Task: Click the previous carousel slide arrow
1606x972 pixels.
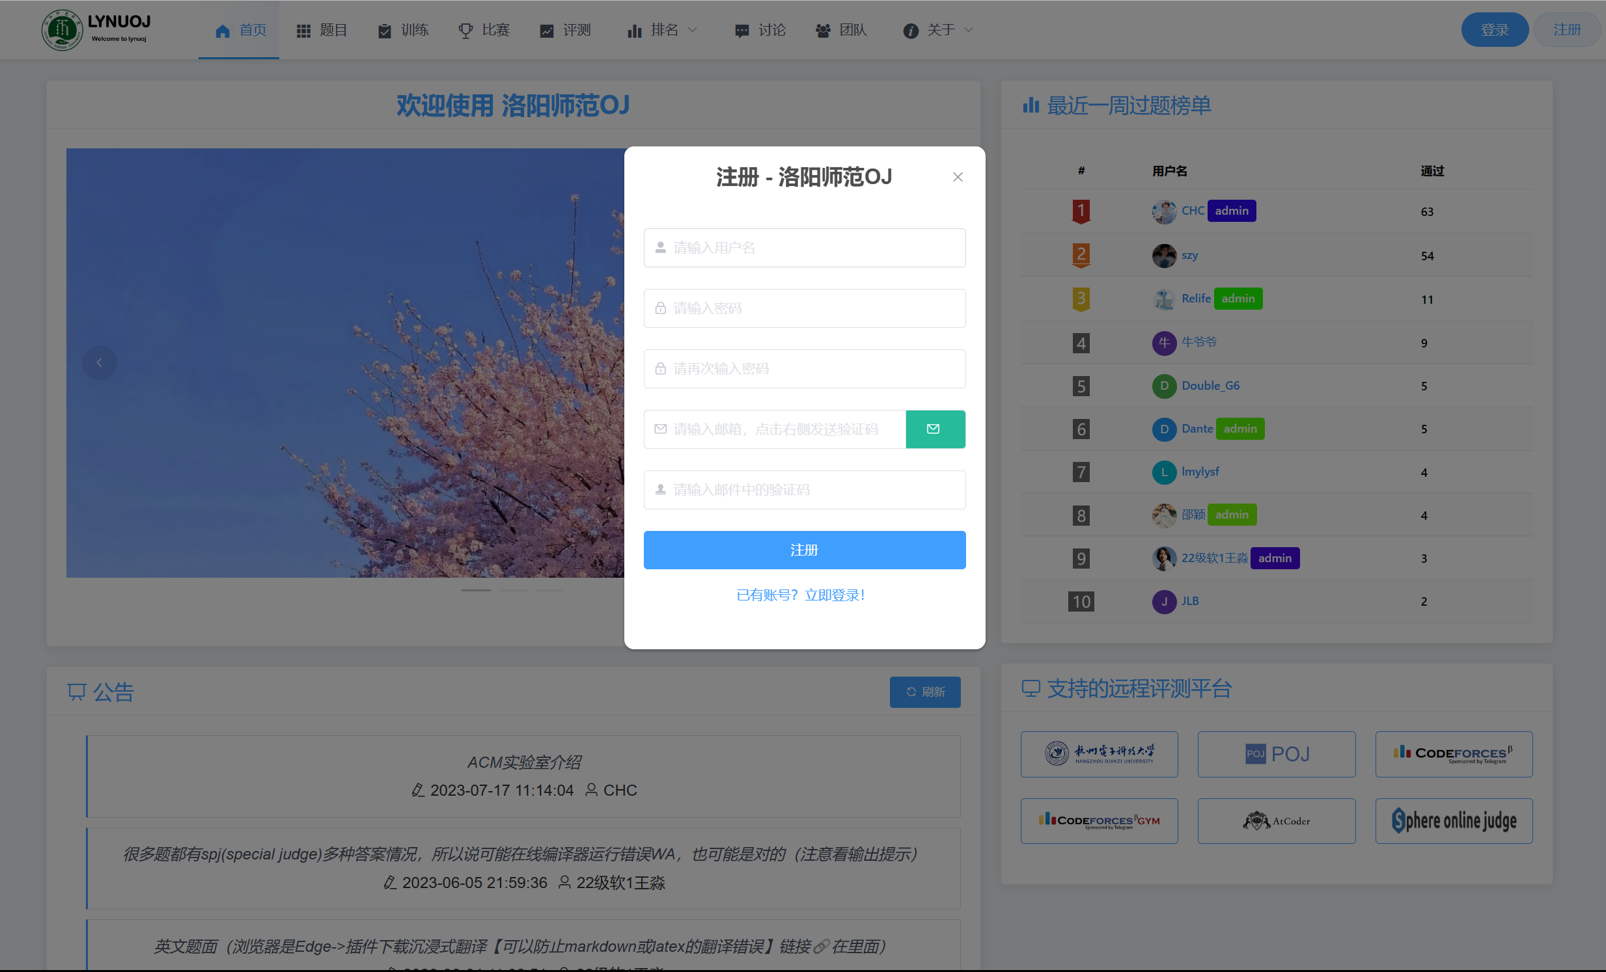Action: pyautogui.click(x=99, y=363)
